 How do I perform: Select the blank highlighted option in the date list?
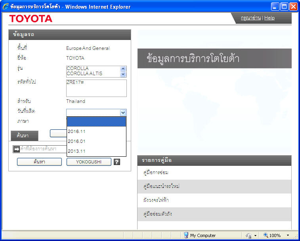pyautogui.click(x=96, y=122)
